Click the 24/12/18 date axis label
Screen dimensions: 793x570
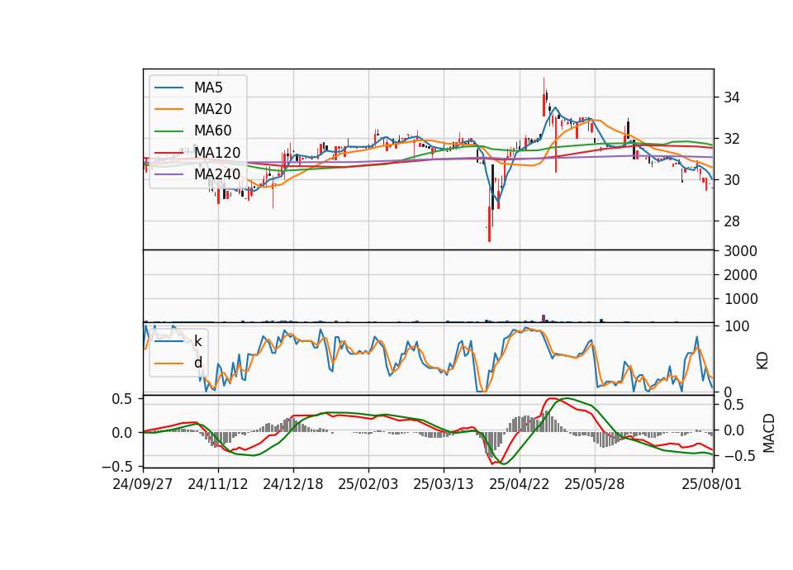(x=292, y=484)
